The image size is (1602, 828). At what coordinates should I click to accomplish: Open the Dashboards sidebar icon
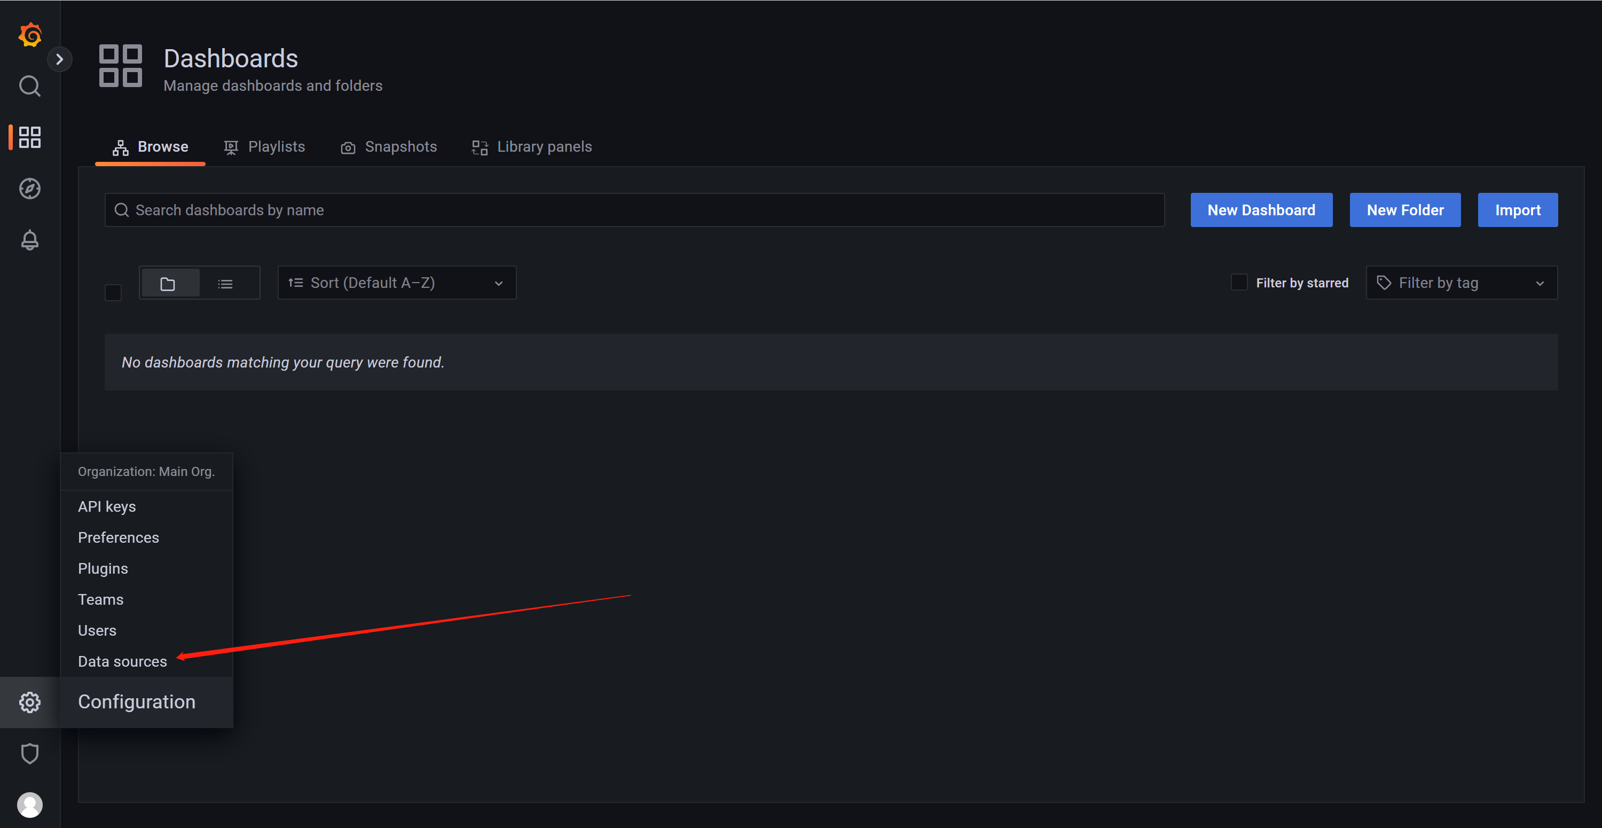pyautogui.click(x=30, y=137)
